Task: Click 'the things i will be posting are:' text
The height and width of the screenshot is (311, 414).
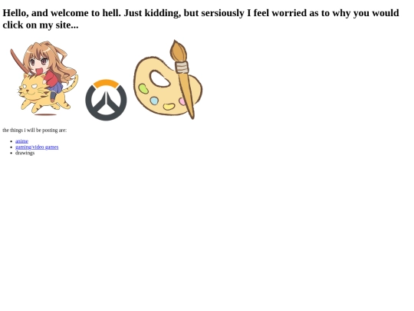Action: click(34, 130)
